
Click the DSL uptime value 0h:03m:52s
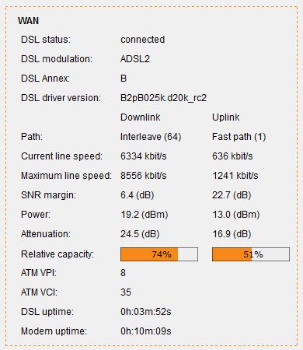146,312
